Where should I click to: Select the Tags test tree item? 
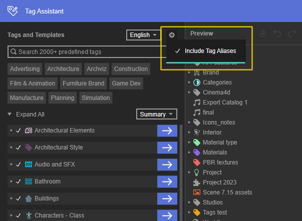215,212
